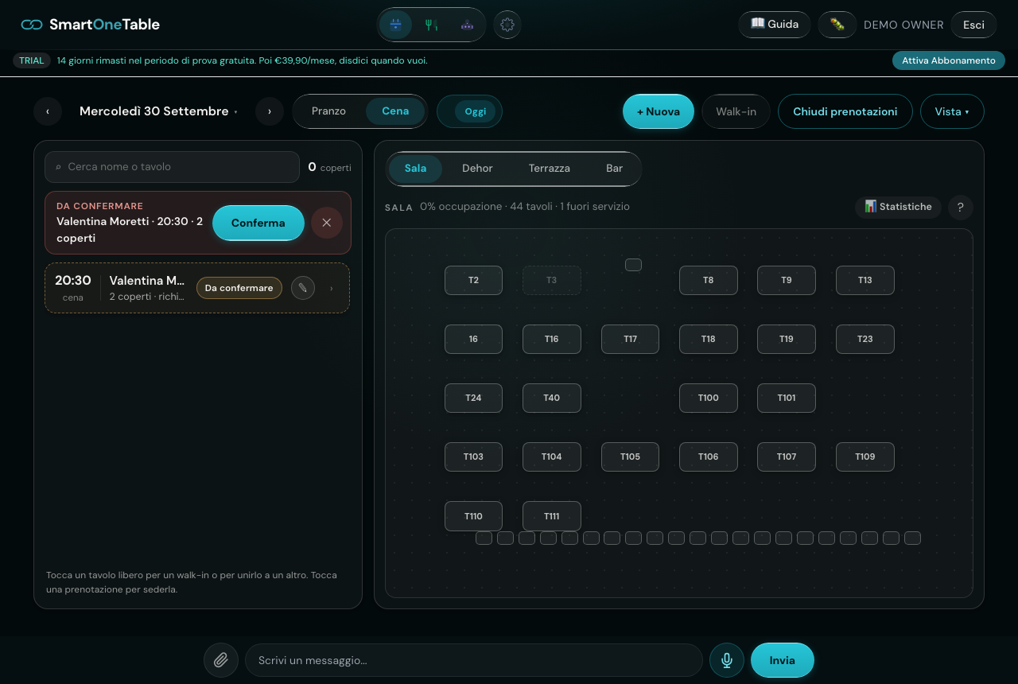This screenshot has width=1018, height=684.
Task: Expand Valentina reservation row chevron
Action: pyautogui.click(x=332, y=288)
